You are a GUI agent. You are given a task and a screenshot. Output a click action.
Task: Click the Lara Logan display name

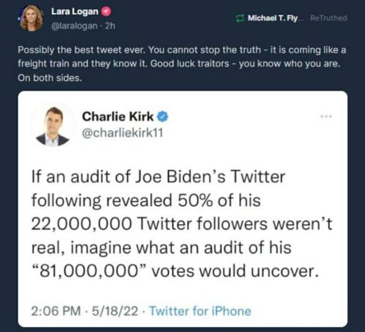click(x=74, y=11)
